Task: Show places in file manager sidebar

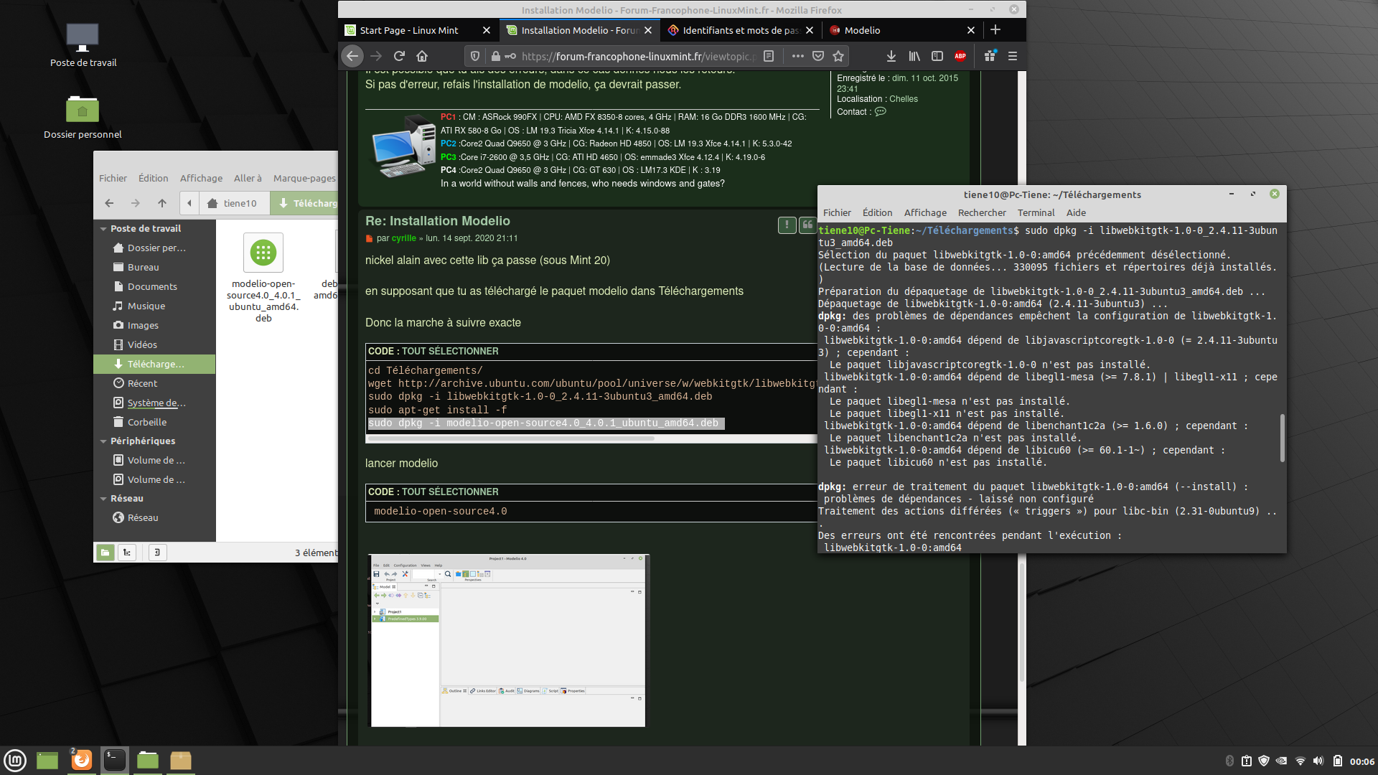Action: [x=106, y=552]
